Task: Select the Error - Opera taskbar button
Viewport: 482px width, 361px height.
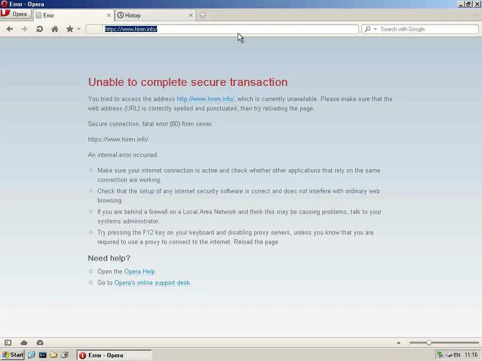Action: (x=114, y=355)
